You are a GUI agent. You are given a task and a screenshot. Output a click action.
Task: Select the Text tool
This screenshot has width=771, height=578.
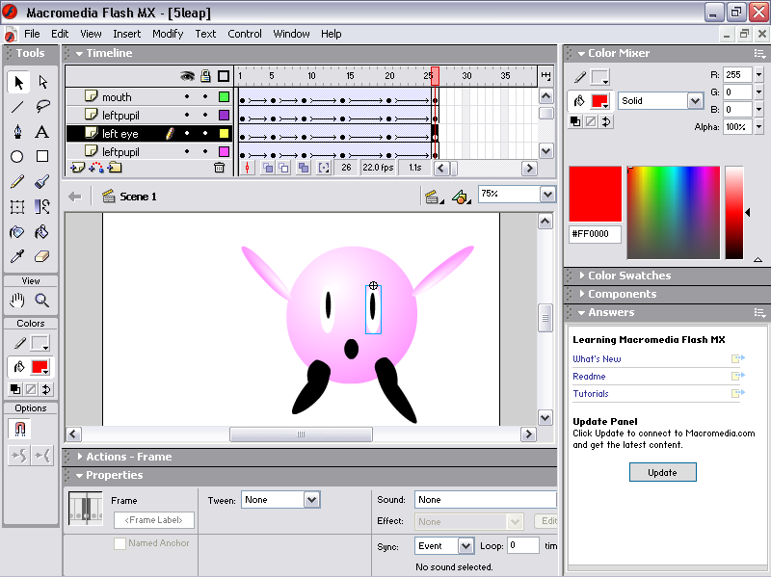[42, 132]
